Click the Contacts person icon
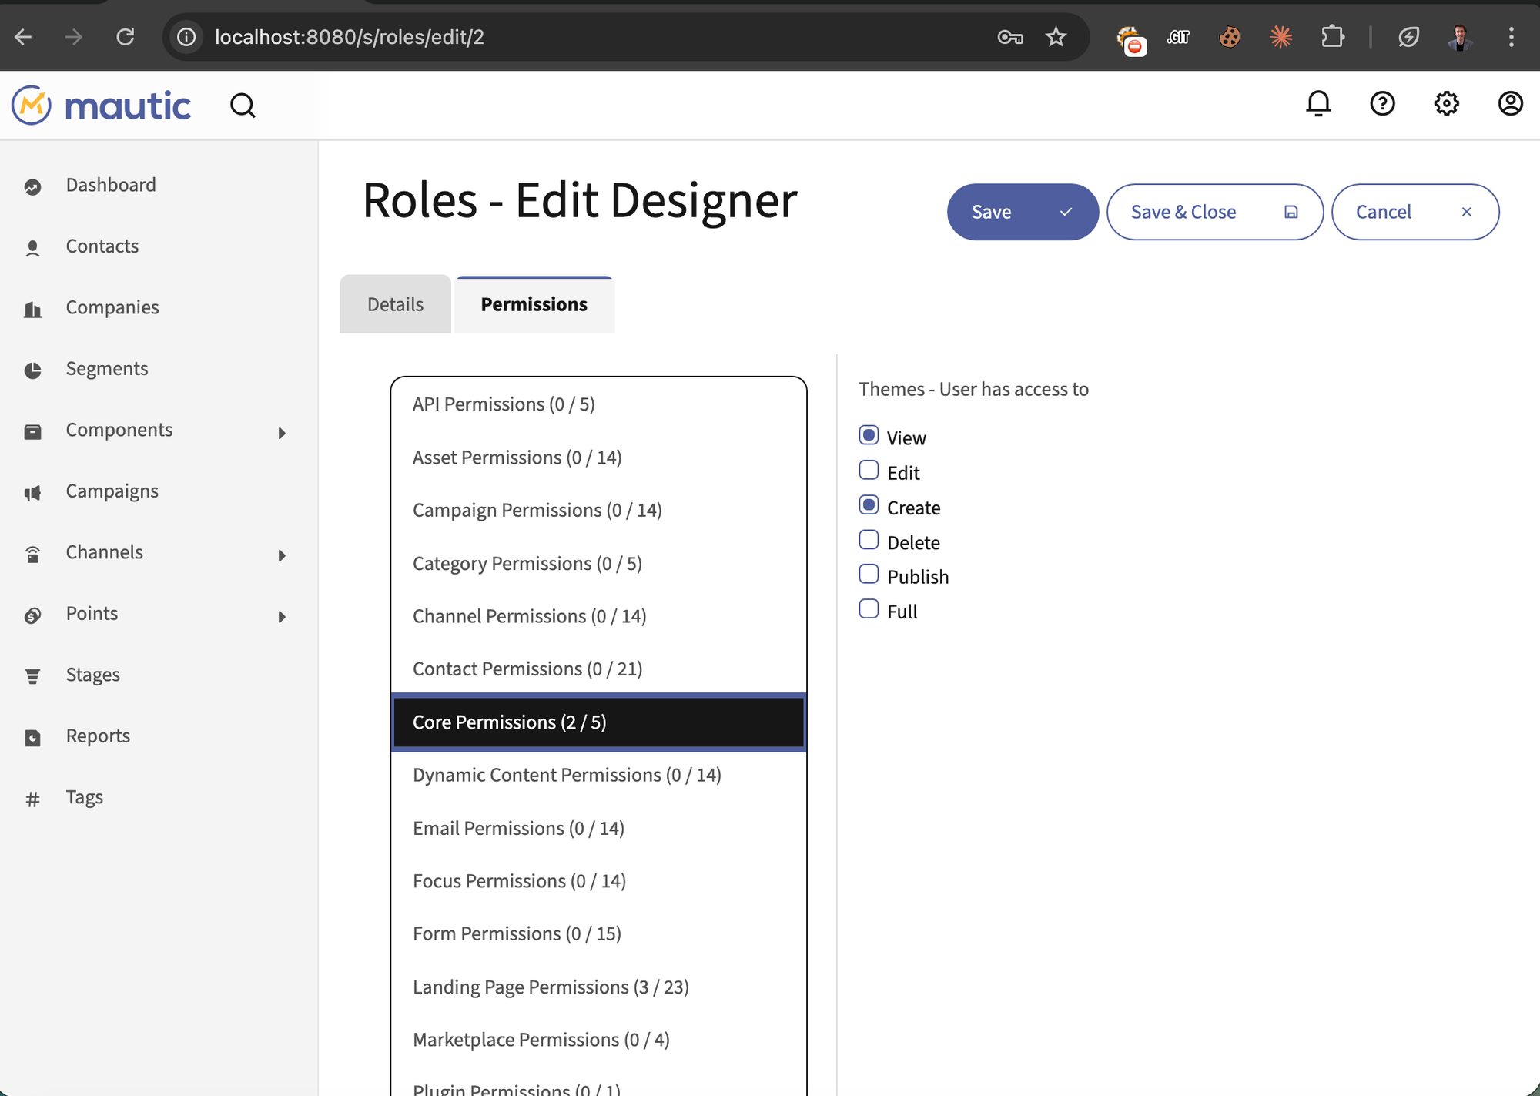This screenshot has width=1540, height=1096. 32,248
